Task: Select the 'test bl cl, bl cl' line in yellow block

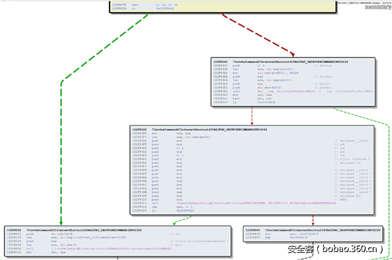Action: [145, 5]
